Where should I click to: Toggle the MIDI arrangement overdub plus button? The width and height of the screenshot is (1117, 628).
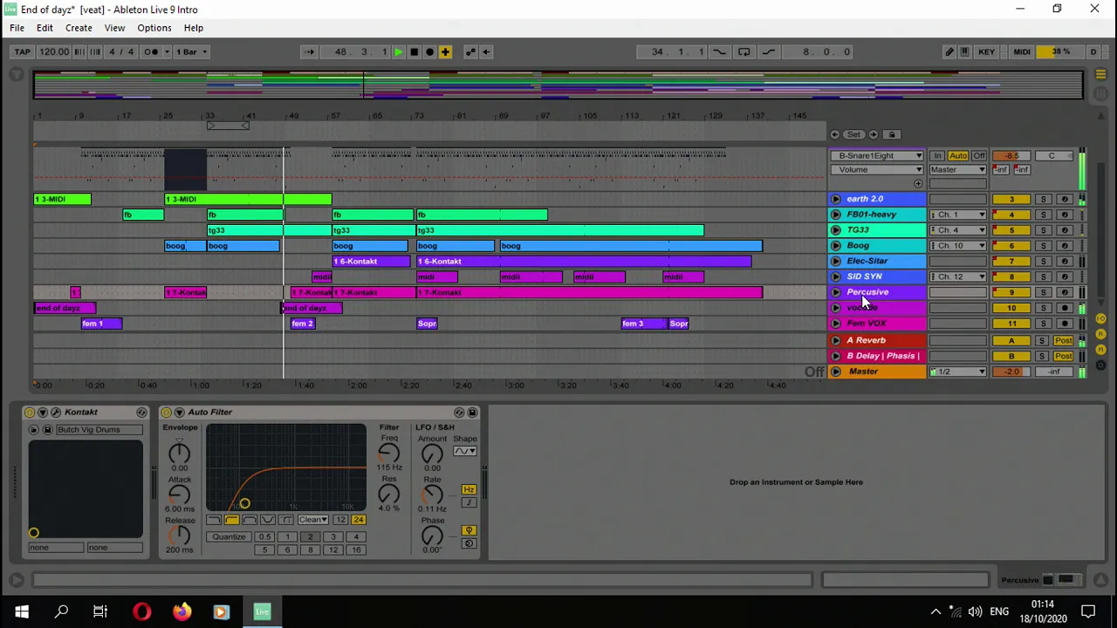(x=445, y=51)
